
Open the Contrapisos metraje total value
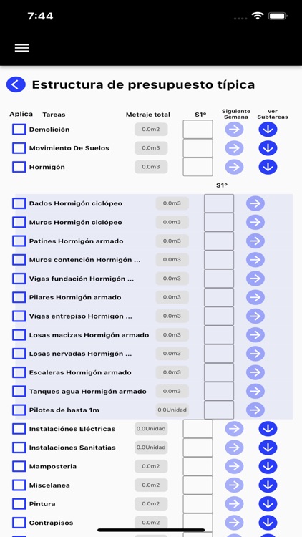151,523
